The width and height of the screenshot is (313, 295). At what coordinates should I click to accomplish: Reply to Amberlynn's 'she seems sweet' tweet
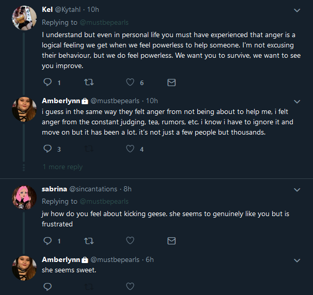48,287
